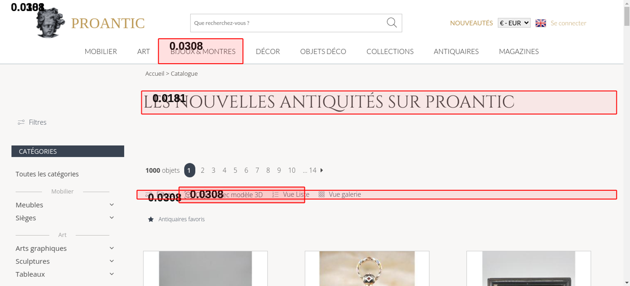Open the Nouveautés link
The image size is (630, 286).
471,23
